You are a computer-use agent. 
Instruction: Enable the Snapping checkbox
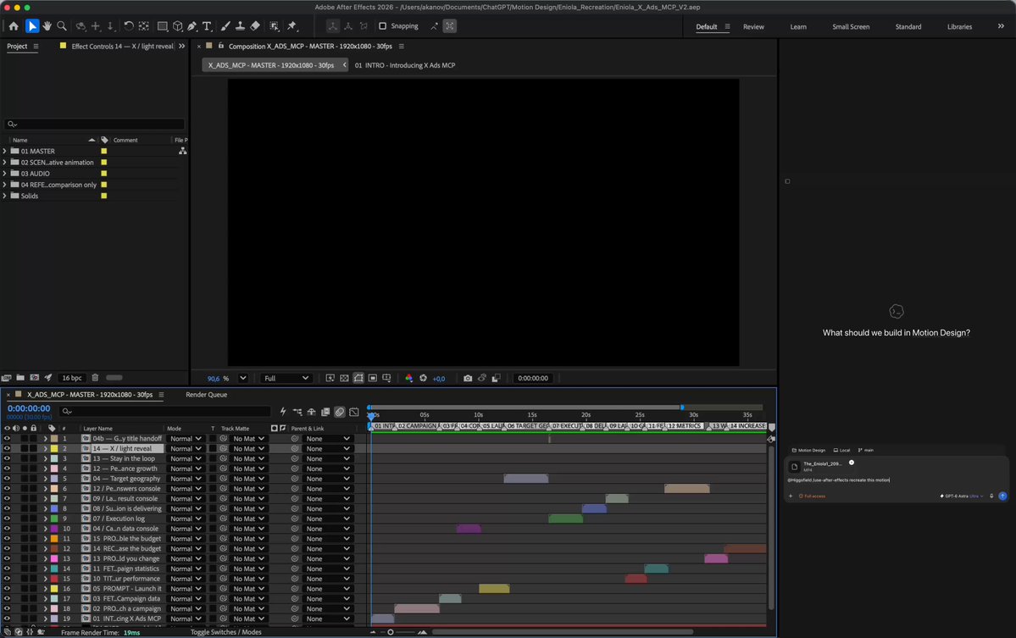(382, 26)
